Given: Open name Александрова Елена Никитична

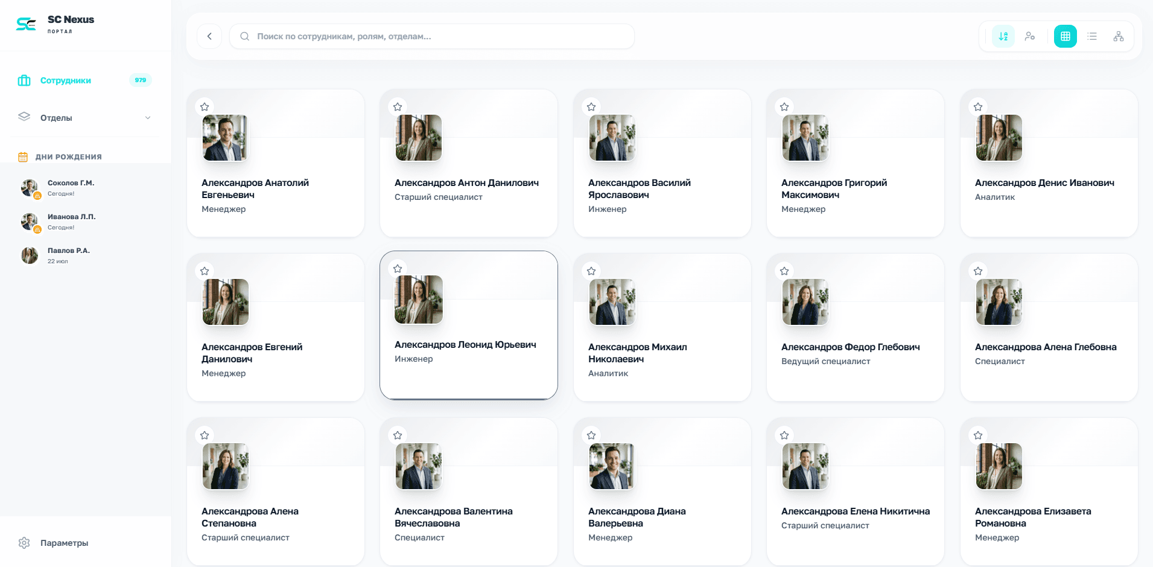Looking at the screenshot, I should tap(856, 511).
